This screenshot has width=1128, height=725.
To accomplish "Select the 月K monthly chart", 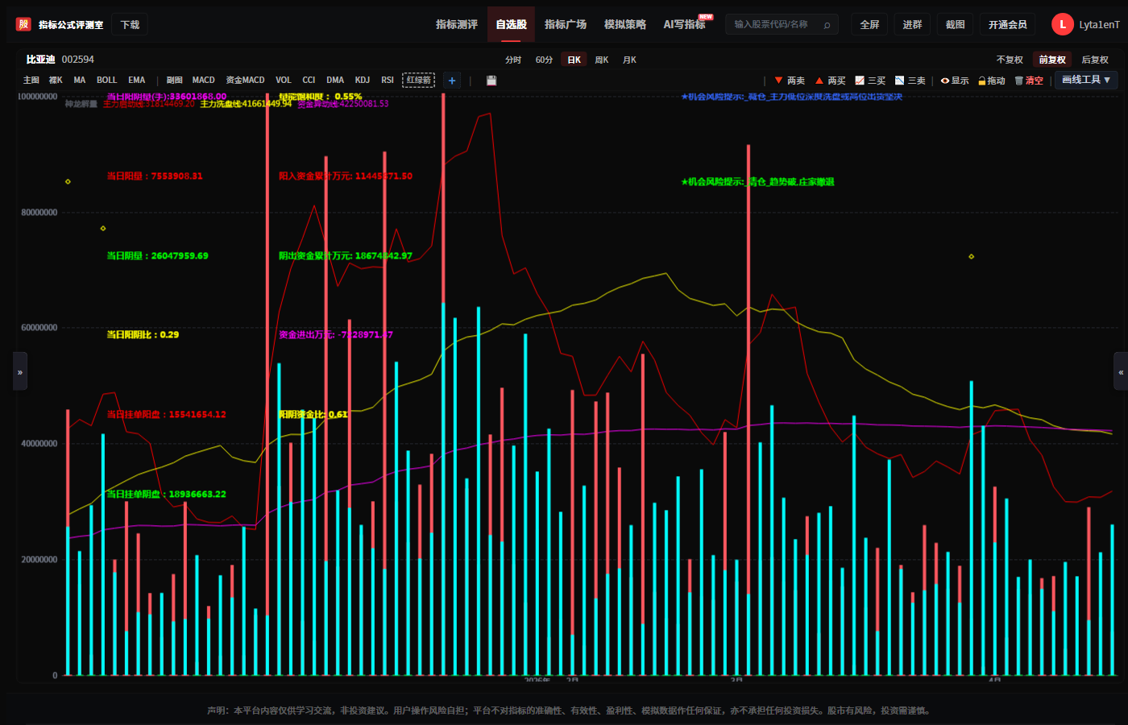I will pos(629,60).
